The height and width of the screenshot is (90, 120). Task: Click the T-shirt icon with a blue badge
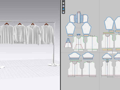pyautogui.click(x=63, y=12)
